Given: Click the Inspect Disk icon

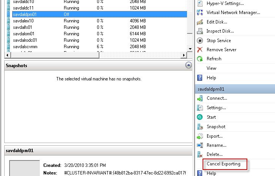Looking at the screenshot, I should pos(200,31).
